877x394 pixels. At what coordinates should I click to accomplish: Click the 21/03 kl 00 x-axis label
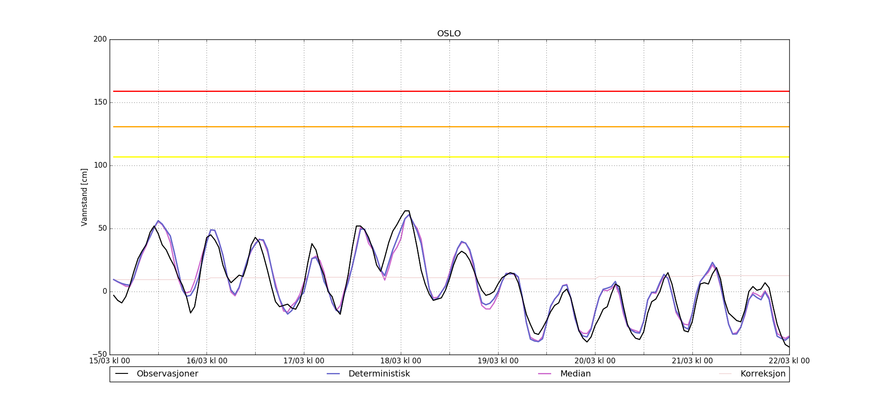tap(692, 361)
